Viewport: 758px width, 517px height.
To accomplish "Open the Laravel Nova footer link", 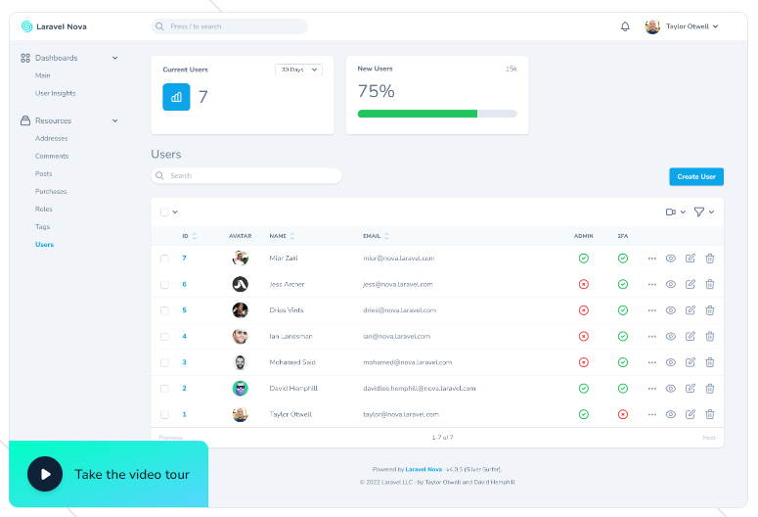I will point(424,470).
